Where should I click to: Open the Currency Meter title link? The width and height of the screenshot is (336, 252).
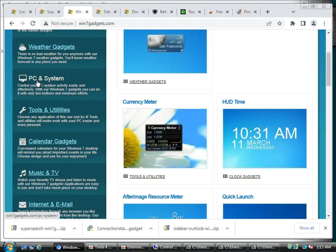pyautogui.click(x=140, y=102)
